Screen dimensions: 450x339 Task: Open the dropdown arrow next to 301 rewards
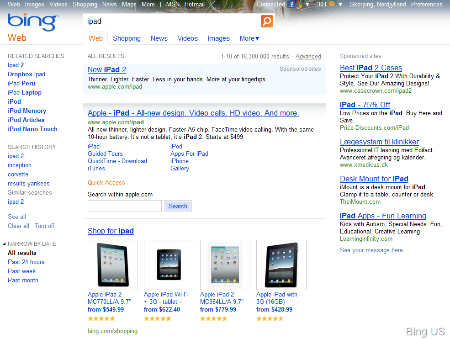coord(340,5)
